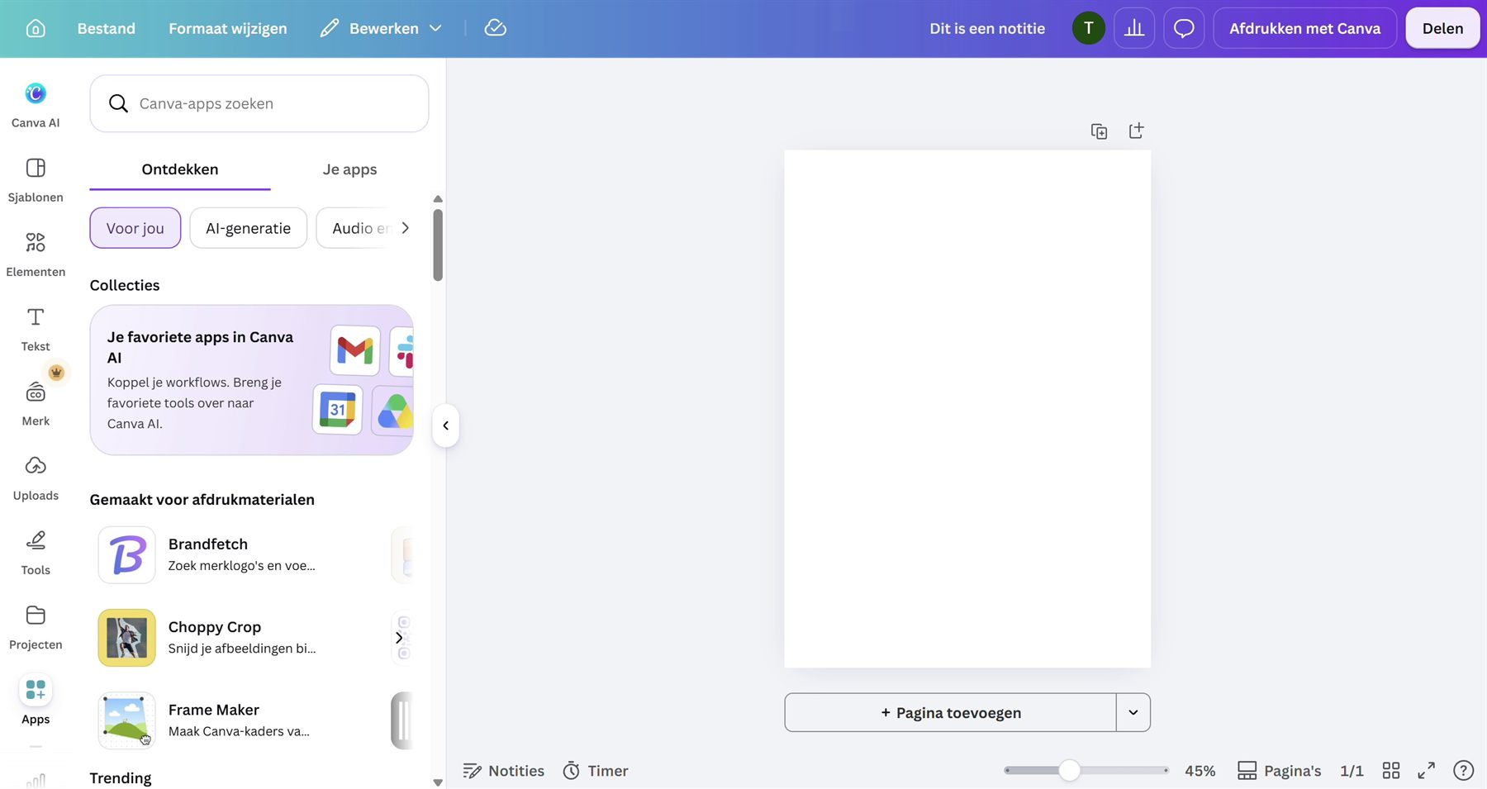Click Pagina toevoegen button
1487x789 pixels.
point(950,712)
